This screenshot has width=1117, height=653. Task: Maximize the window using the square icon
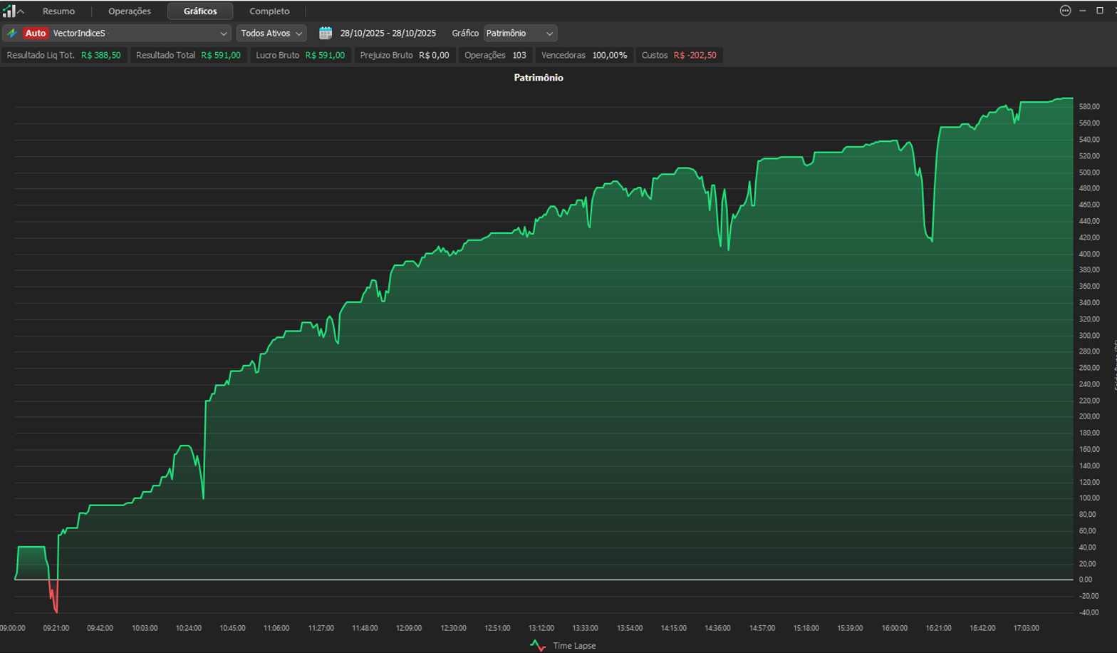point(1100,11)
